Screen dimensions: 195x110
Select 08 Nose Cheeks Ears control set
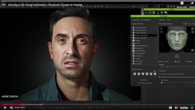[x=145, y=46]
